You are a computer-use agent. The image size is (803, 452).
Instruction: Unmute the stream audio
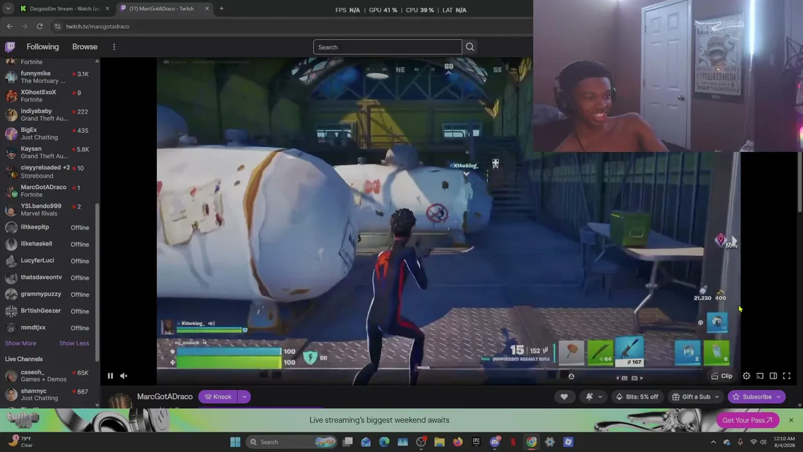[x=124, y=376]
